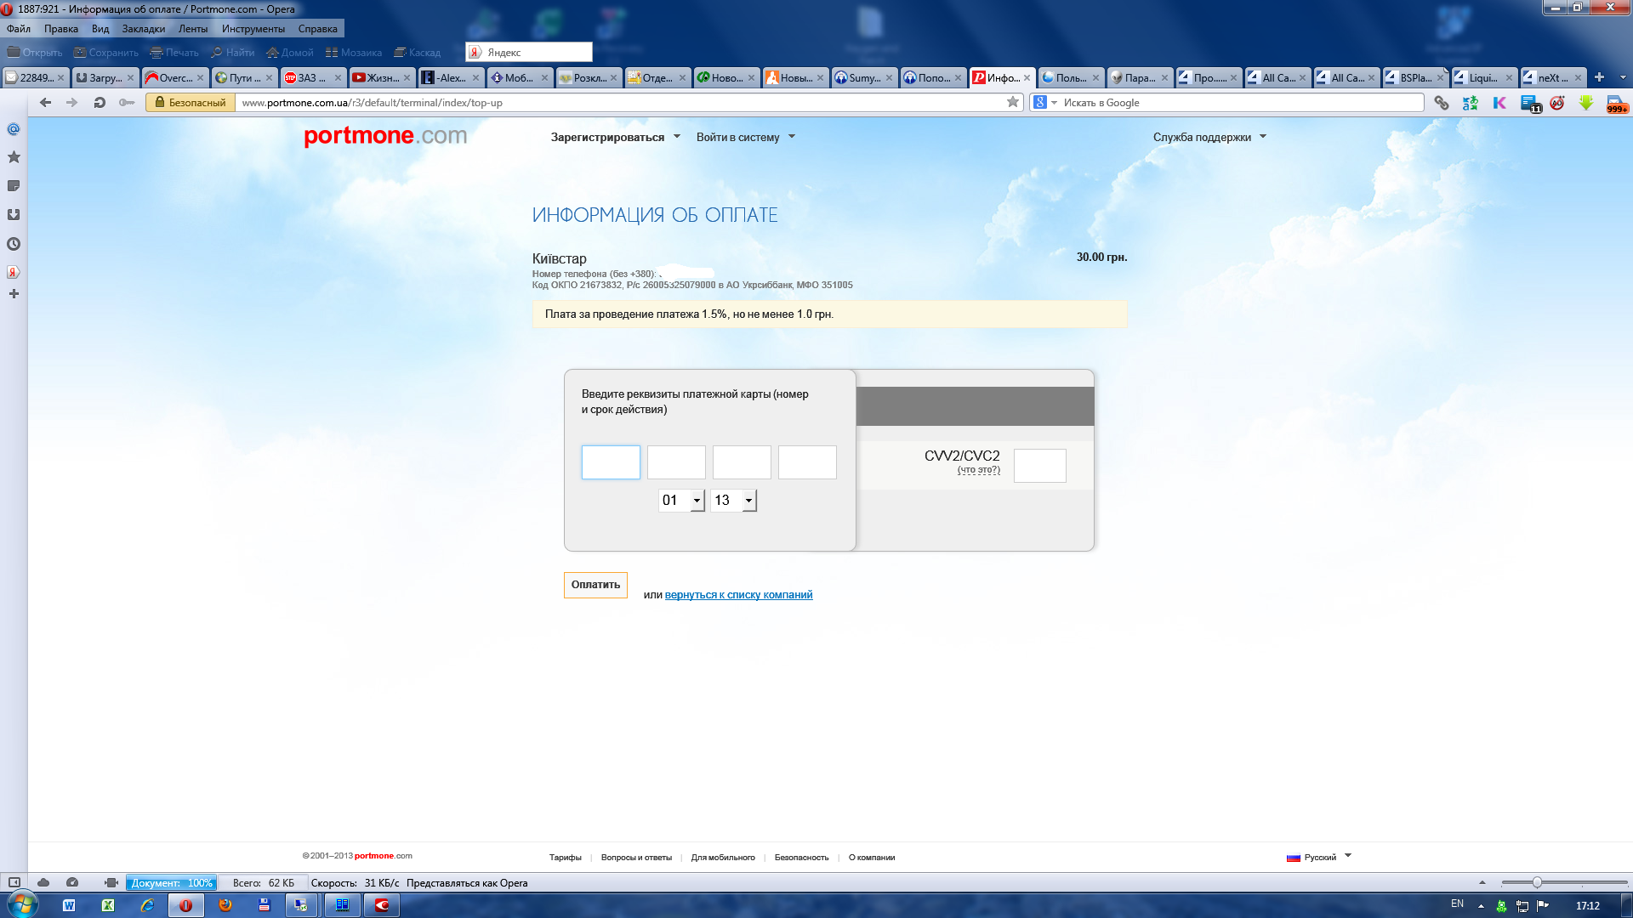The height and width of the screenshot is (918, 1633).
Task: Click Opera Turbo speedometer icon in status bar
Action: click(x=72, y=882)
